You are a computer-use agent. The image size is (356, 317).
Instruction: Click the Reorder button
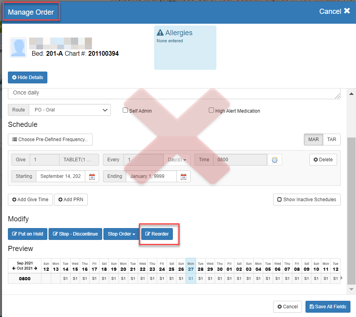pyautogui.click(x=157, y=234)
